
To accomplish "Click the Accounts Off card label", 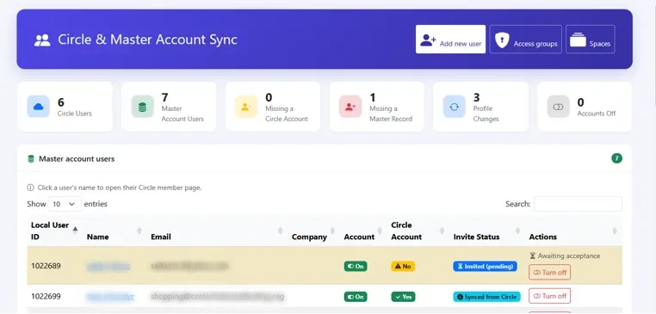I will point(597,114).
